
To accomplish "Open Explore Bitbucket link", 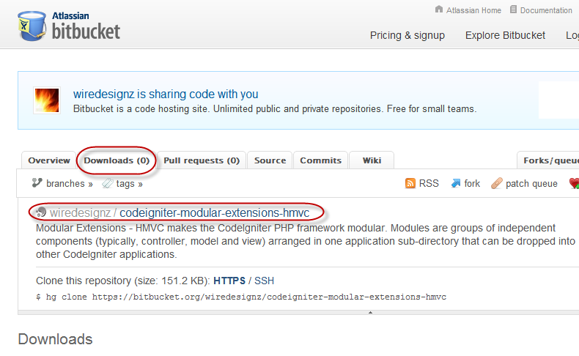I will (505, 35).
